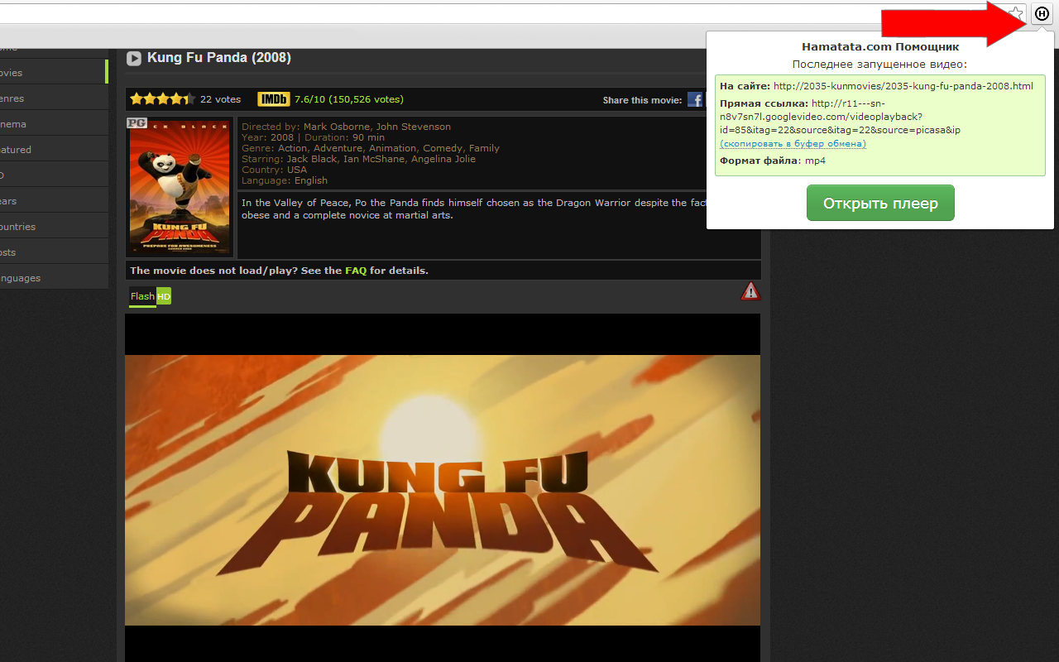Open the Movies sidebar menu item
This screenshot has width=1059, height=662.
(54, 73)
